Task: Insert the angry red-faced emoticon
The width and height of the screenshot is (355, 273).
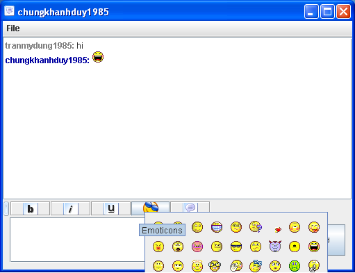Action: click(x=158, y=247)
